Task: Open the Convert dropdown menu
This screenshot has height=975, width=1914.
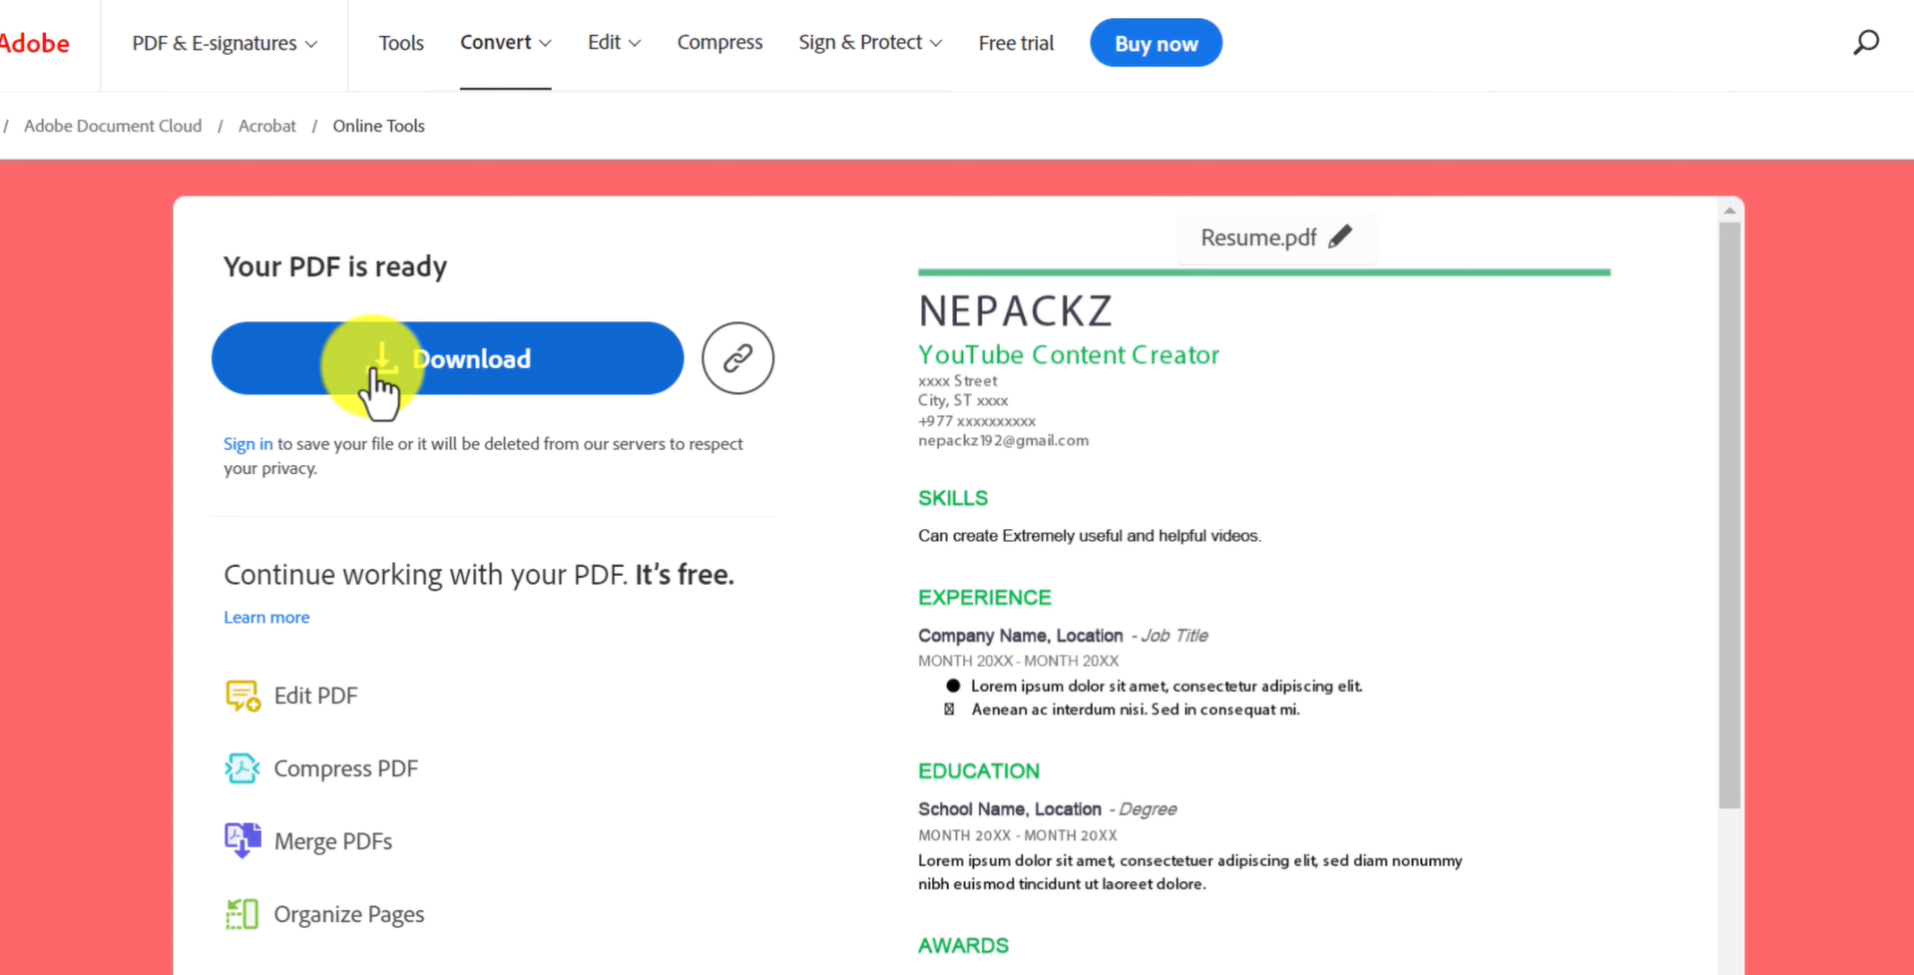Action: 505,42
